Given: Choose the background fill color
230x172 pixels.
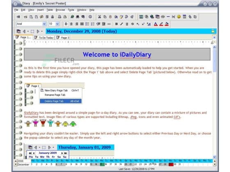Looking at the screenshot, I should coord(167,24).
